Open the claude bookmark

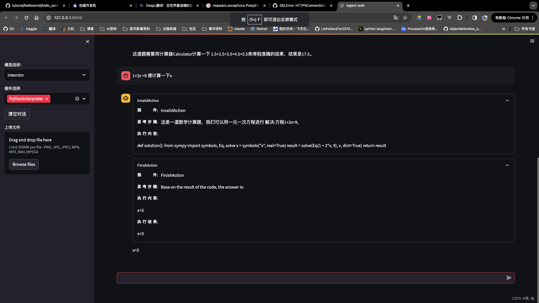(236, 29)
